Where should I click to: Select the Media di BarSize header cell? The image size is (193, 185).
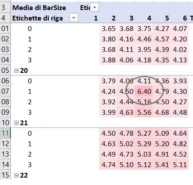click(39, 7)
